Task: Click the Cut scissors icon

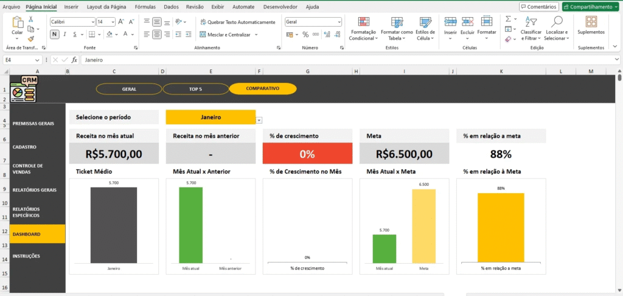Action: pos(31,19)
